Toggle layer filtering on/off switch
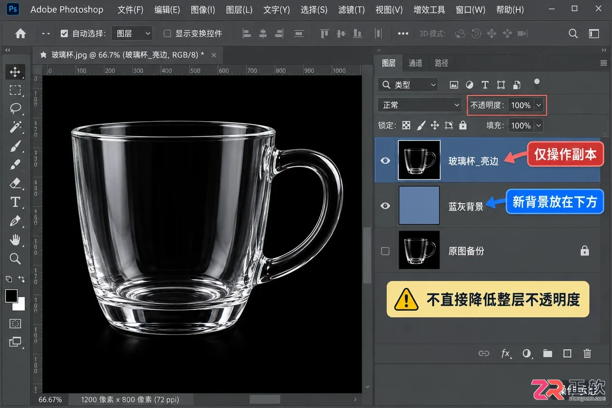Image resolution: width=612 pixels, height=408 pixels. point(537,83)
